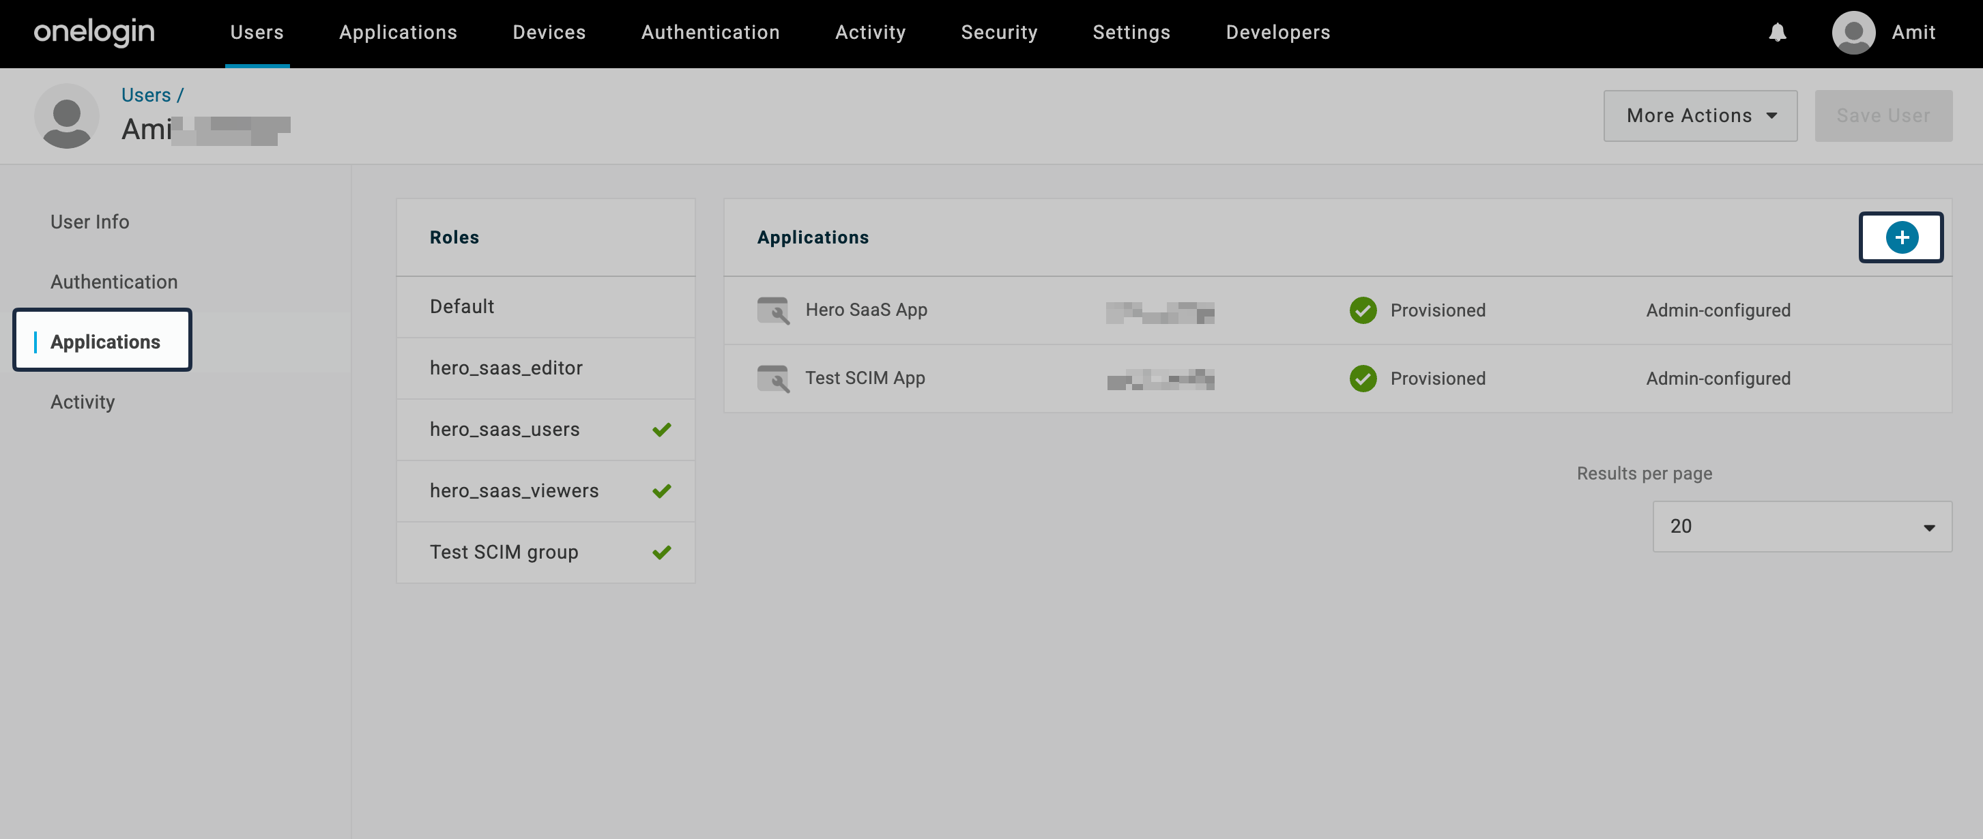The image size is (1983, 839).
Task: Follow the Users breadcrumb link
Action: click(x=145, y=95)
